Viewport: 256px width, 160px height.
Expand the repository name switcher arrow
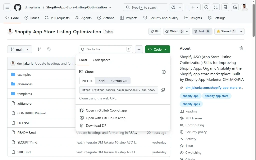point(110,7)
